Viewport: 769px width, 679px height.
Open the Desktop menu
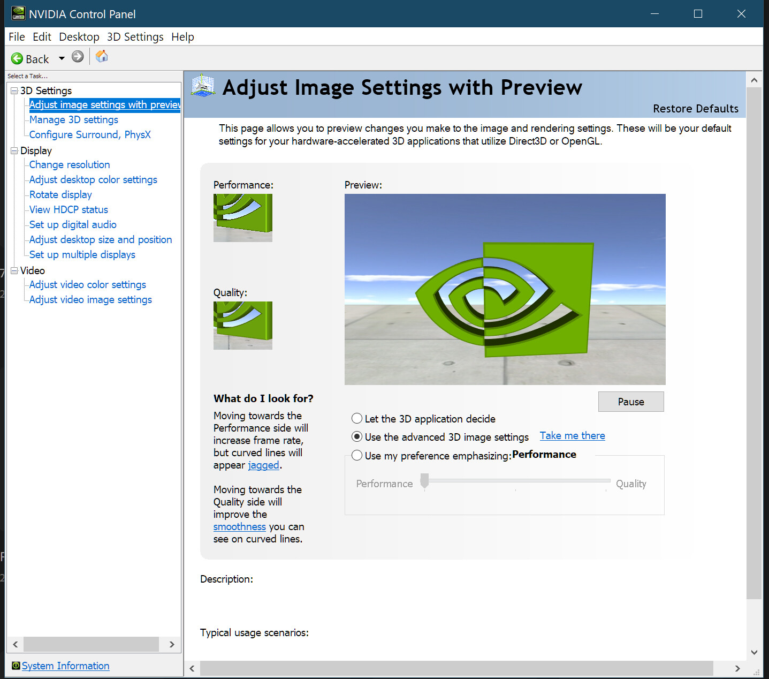[x=79, y=37]
